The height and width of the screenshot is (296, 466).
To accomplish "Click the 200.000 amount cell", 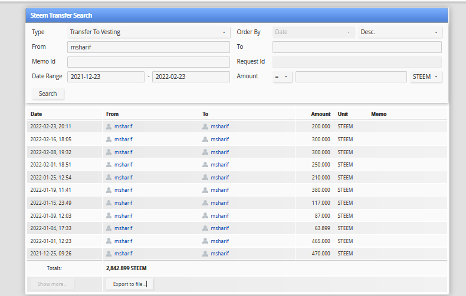I will coord(321,127).
